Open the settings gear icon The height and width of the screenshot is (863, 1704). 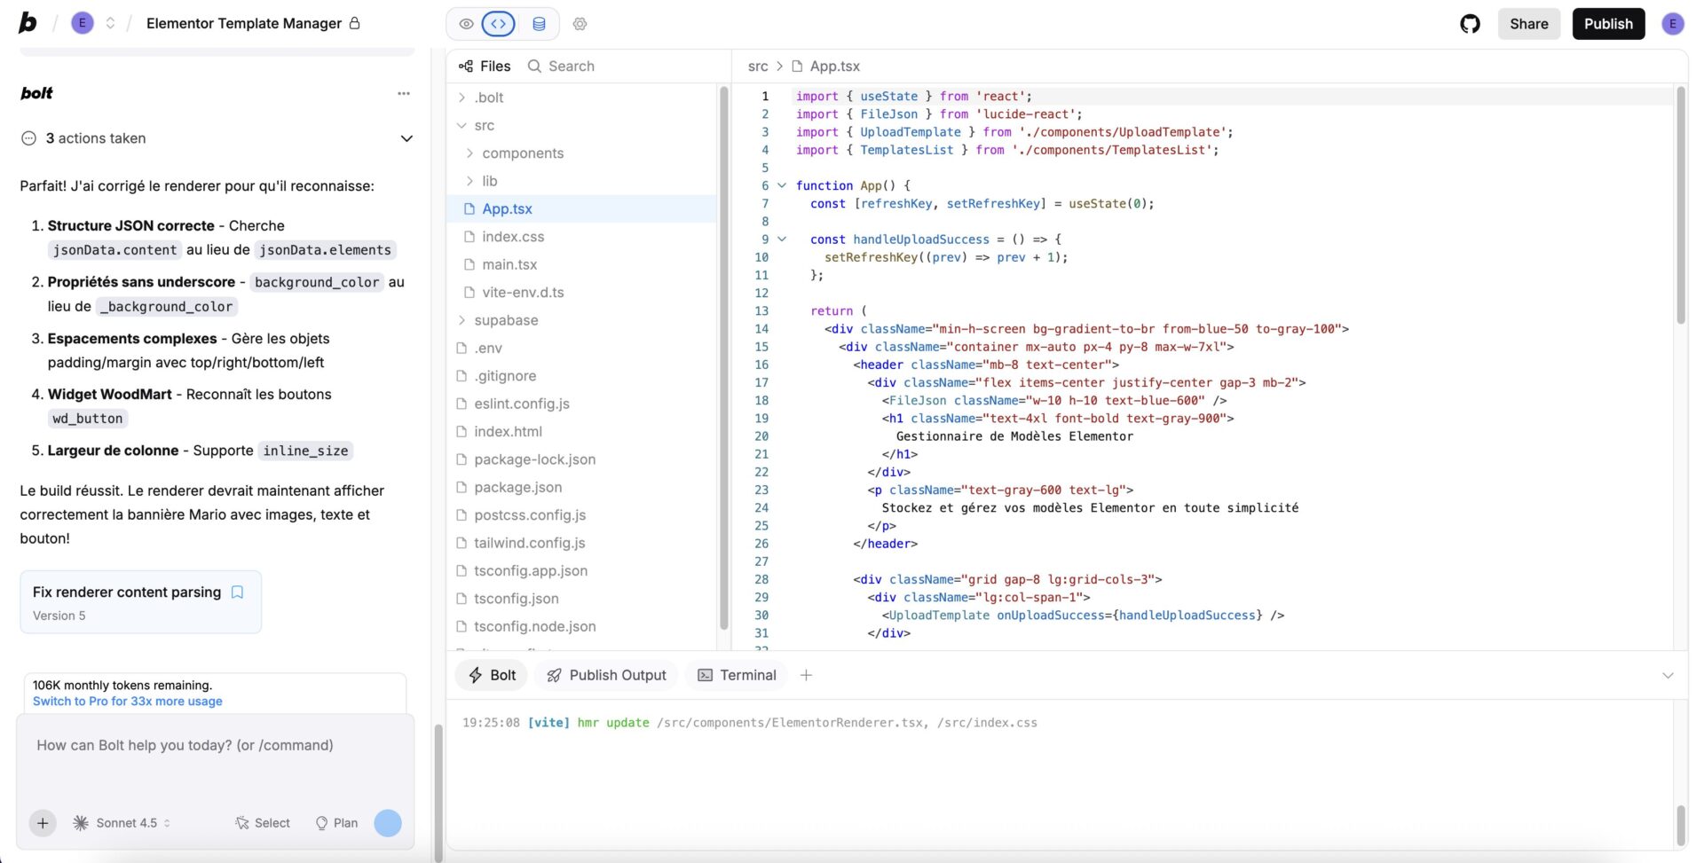pos(580,24)
